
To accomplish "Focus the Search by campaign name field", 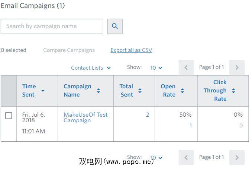I will click(52, 26).
